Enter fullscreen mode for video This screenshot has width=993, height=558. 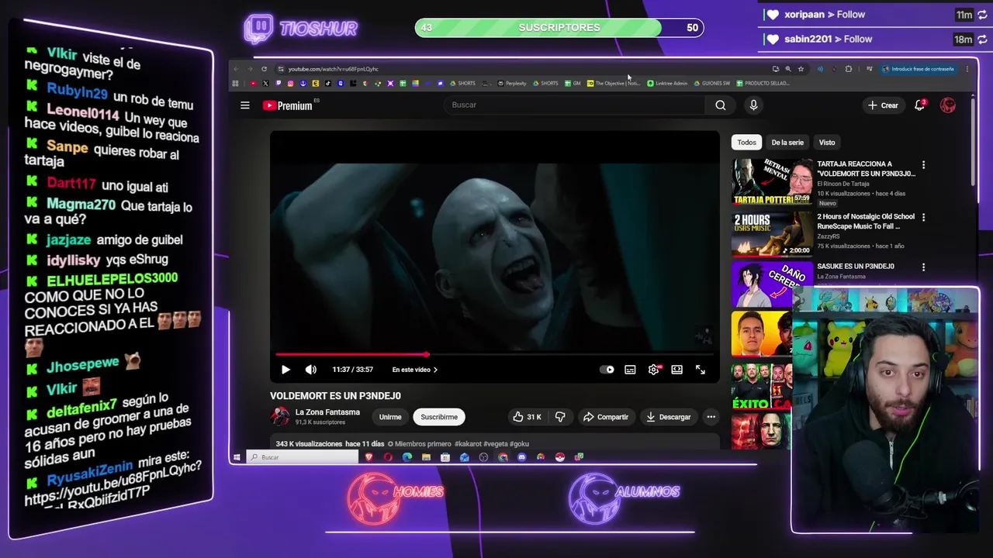(700, 370)
